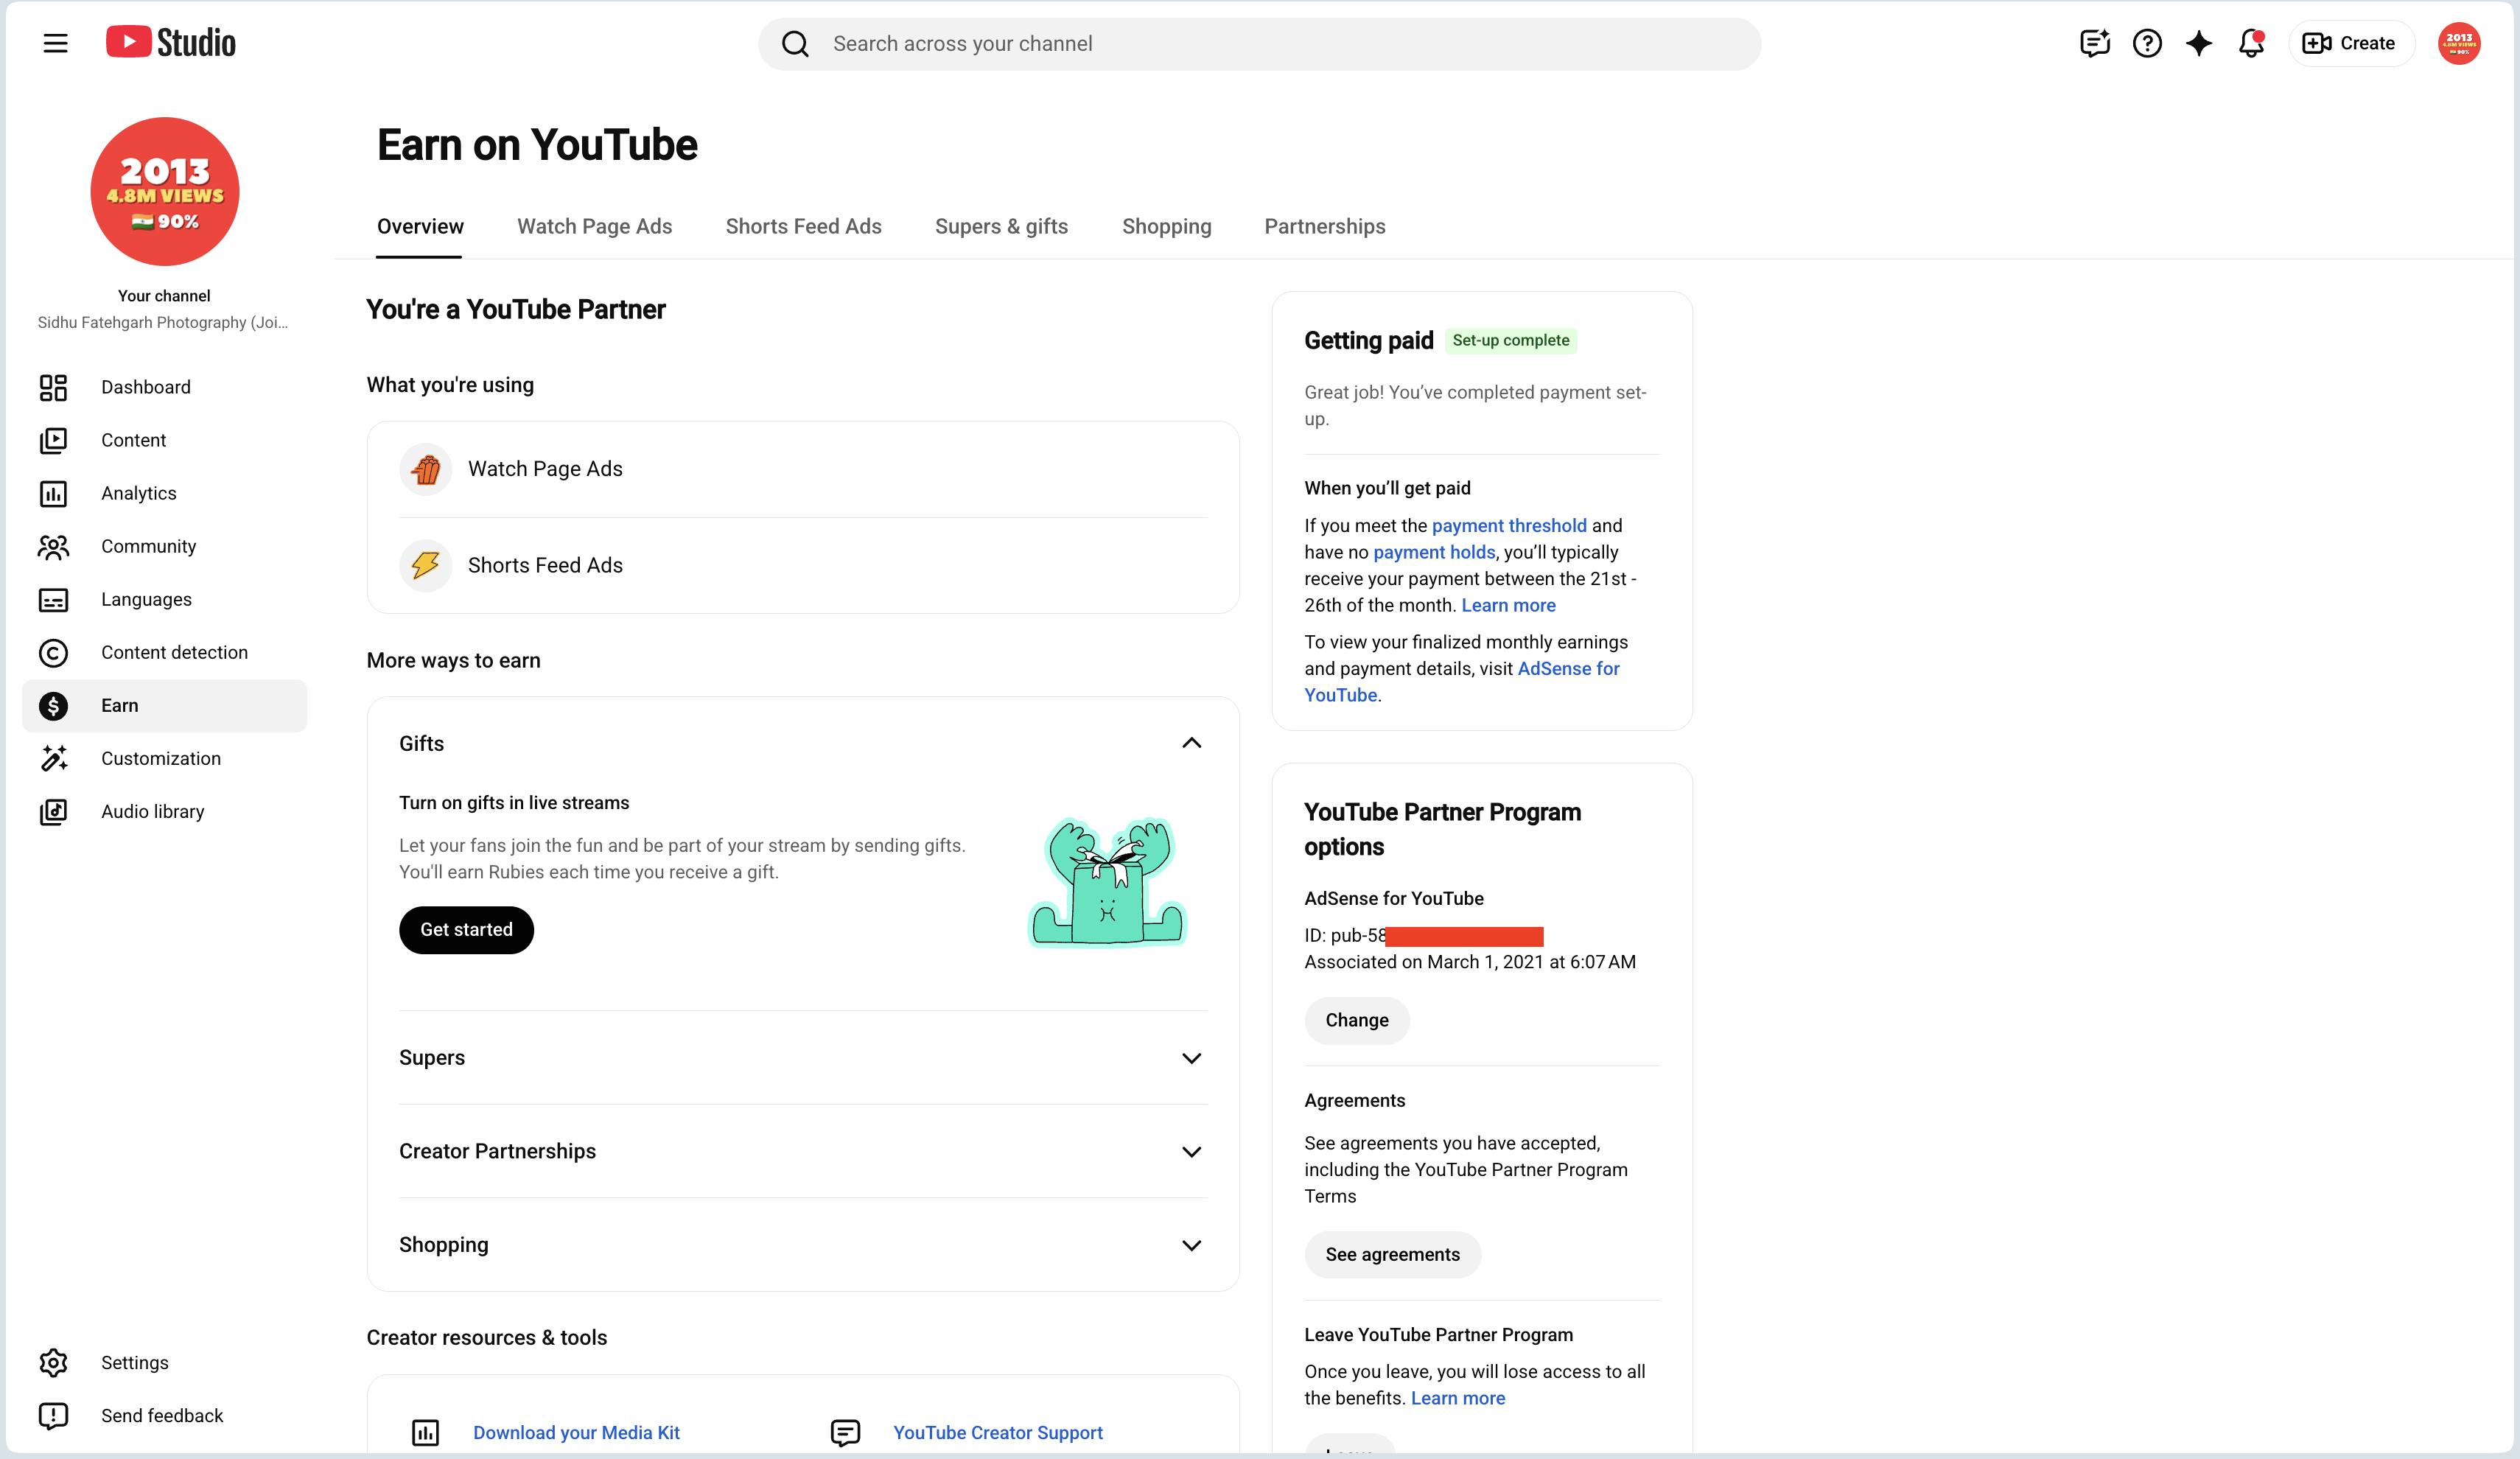Expand the Shopping section chevron
The width and height of the screenshot is (2520, 1459).
(1191, 1245)
